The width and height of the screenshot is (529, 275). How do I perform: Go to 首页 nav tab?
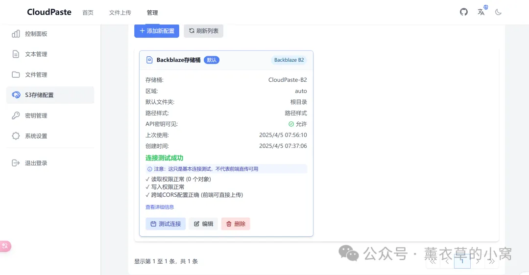point(88,12)
